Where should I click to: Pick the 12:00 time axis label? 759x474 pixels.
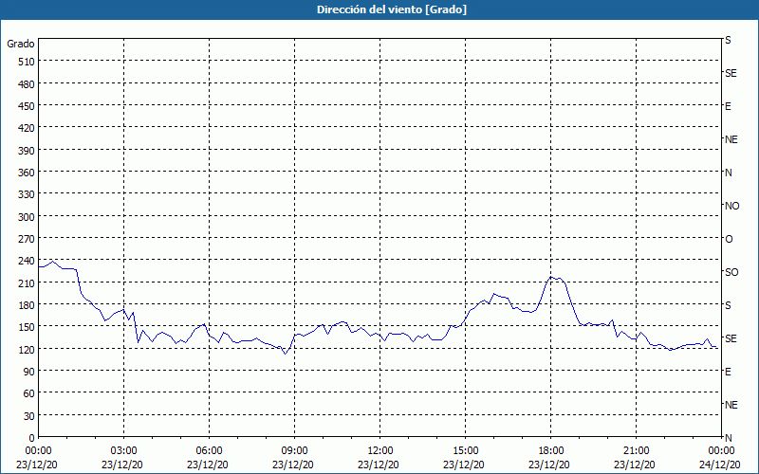[x=379, y=451]
